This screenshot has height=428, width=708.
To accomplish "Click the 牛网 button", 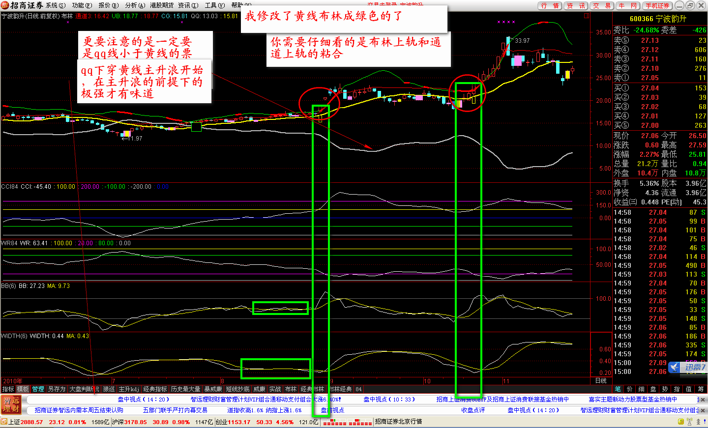I will click(628, 5).
